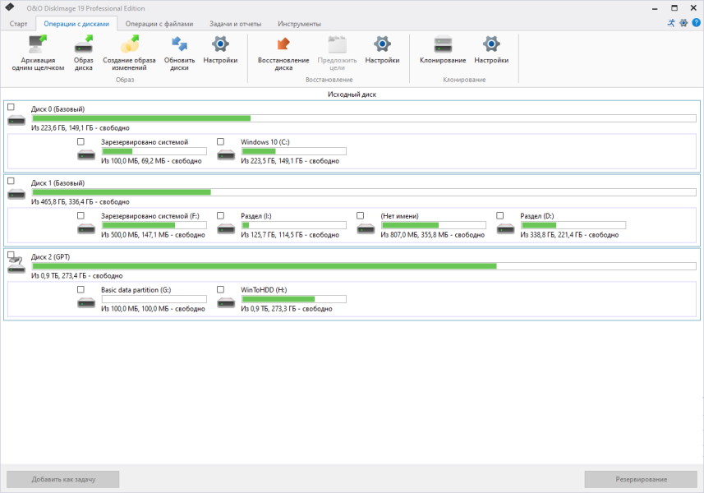Select the Windows 10 (C:) partition checkbox
The width and height of the screenshot is (704, 493).
(220, 141)
